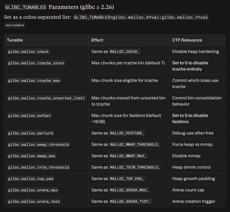230x212 pixels.
Task: Click the Tunable column header
Action: tap(15, 40)
